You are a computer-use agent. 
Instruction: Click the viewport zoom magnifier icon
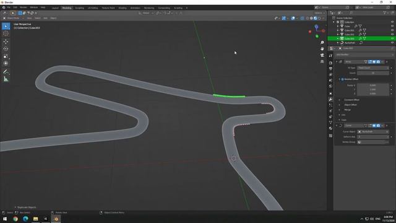pyautogui.click(x=322, y=43)
